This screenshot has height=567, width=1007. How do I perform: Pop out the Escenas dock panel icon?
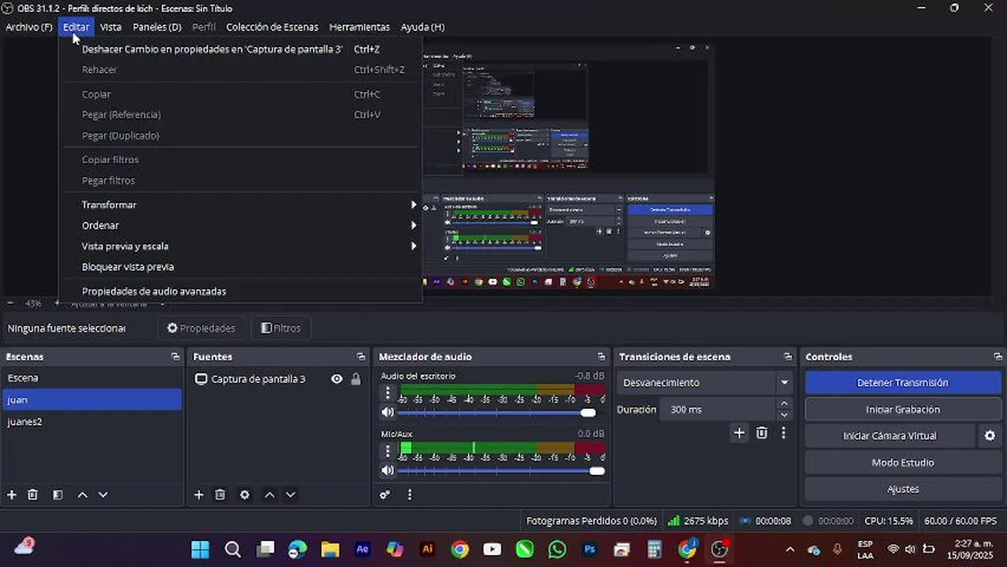click(x=175, y=357)
